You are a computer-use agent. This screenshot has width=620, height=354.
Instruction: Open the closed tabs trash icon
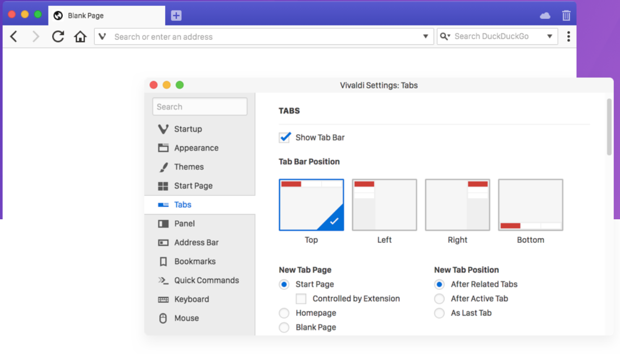click(566, 16)
